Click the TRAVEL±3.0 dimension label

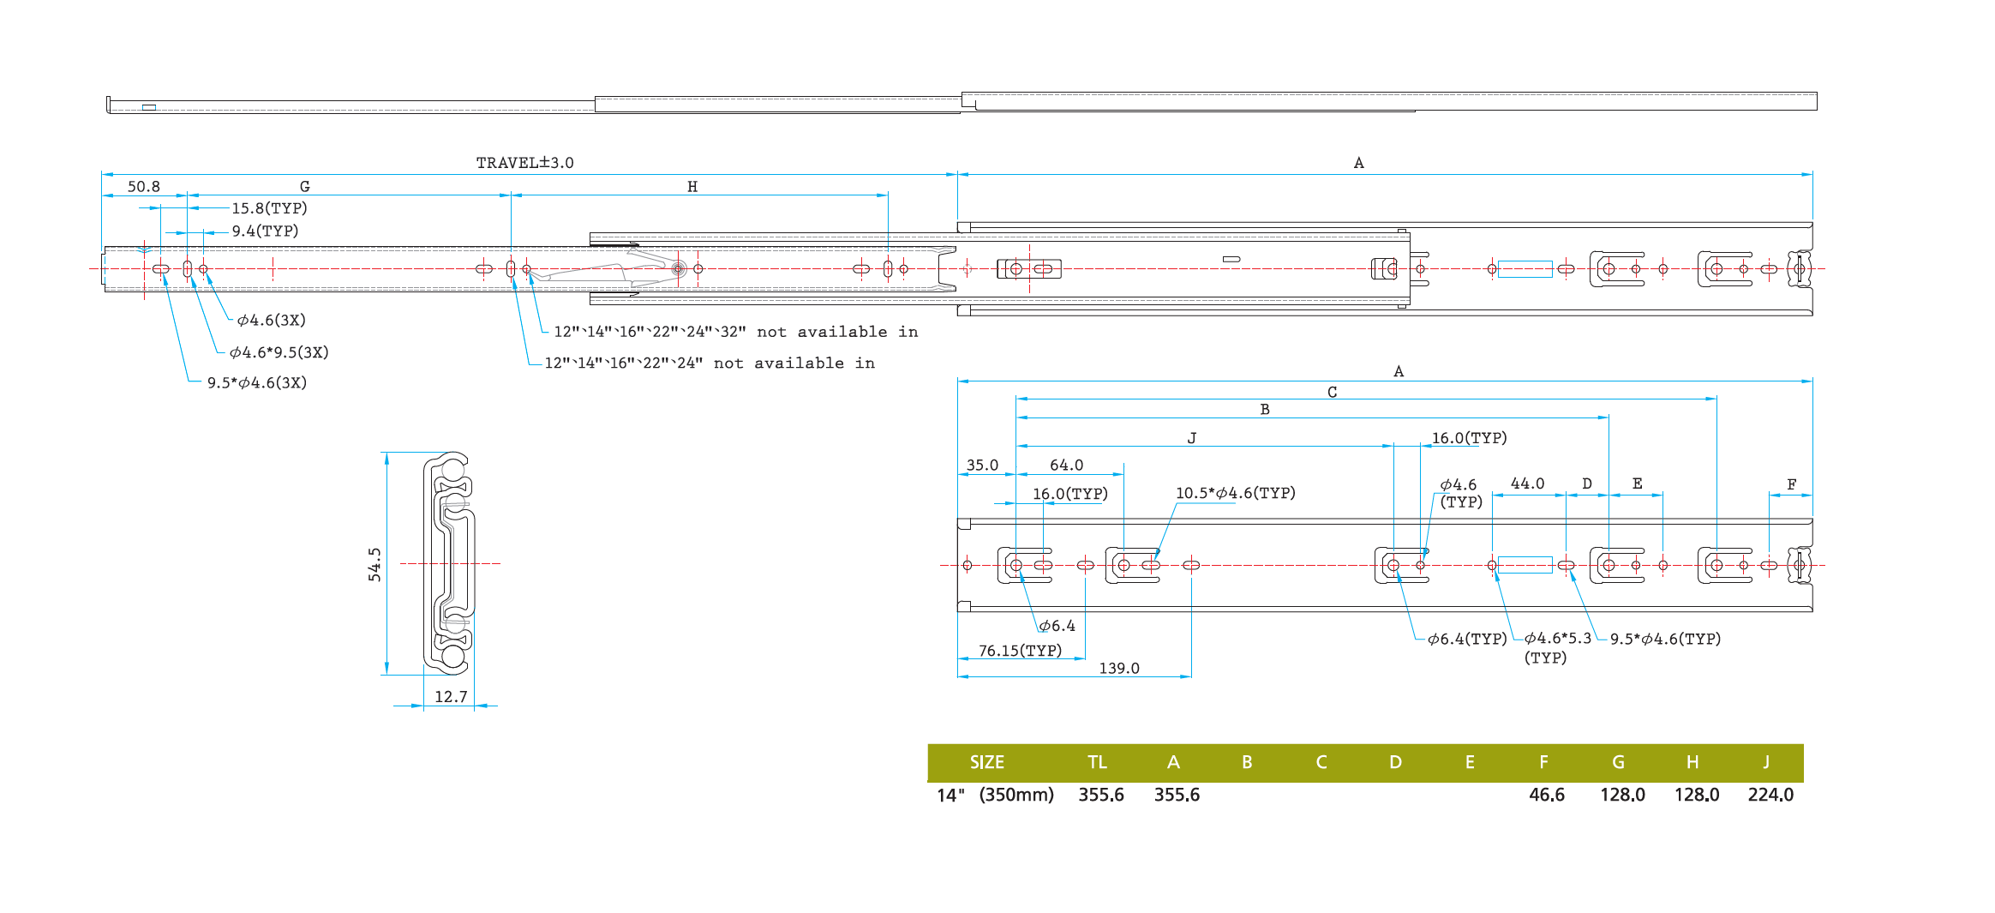(x=524, y=163)
